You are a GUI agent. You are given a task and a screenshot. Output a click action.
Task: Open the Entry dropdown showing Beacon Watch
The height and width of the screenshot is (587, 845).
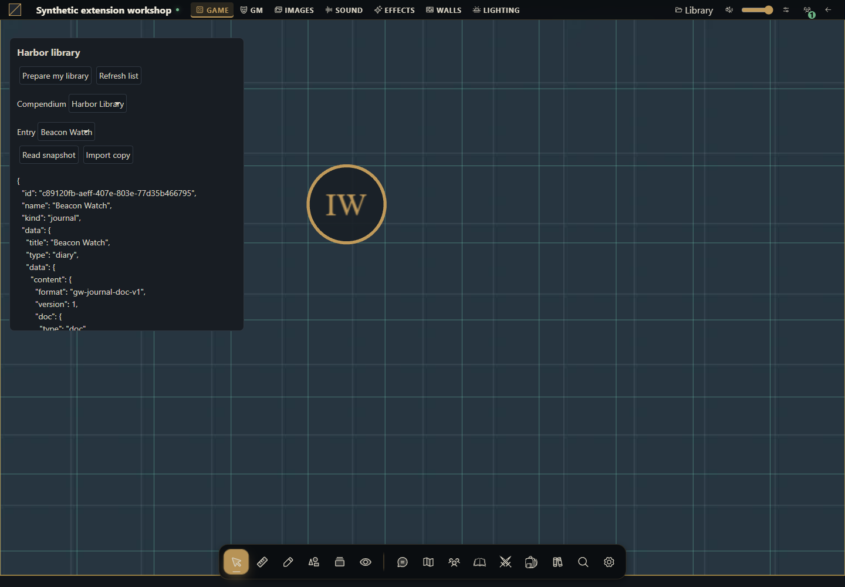(x=66, y=132)
